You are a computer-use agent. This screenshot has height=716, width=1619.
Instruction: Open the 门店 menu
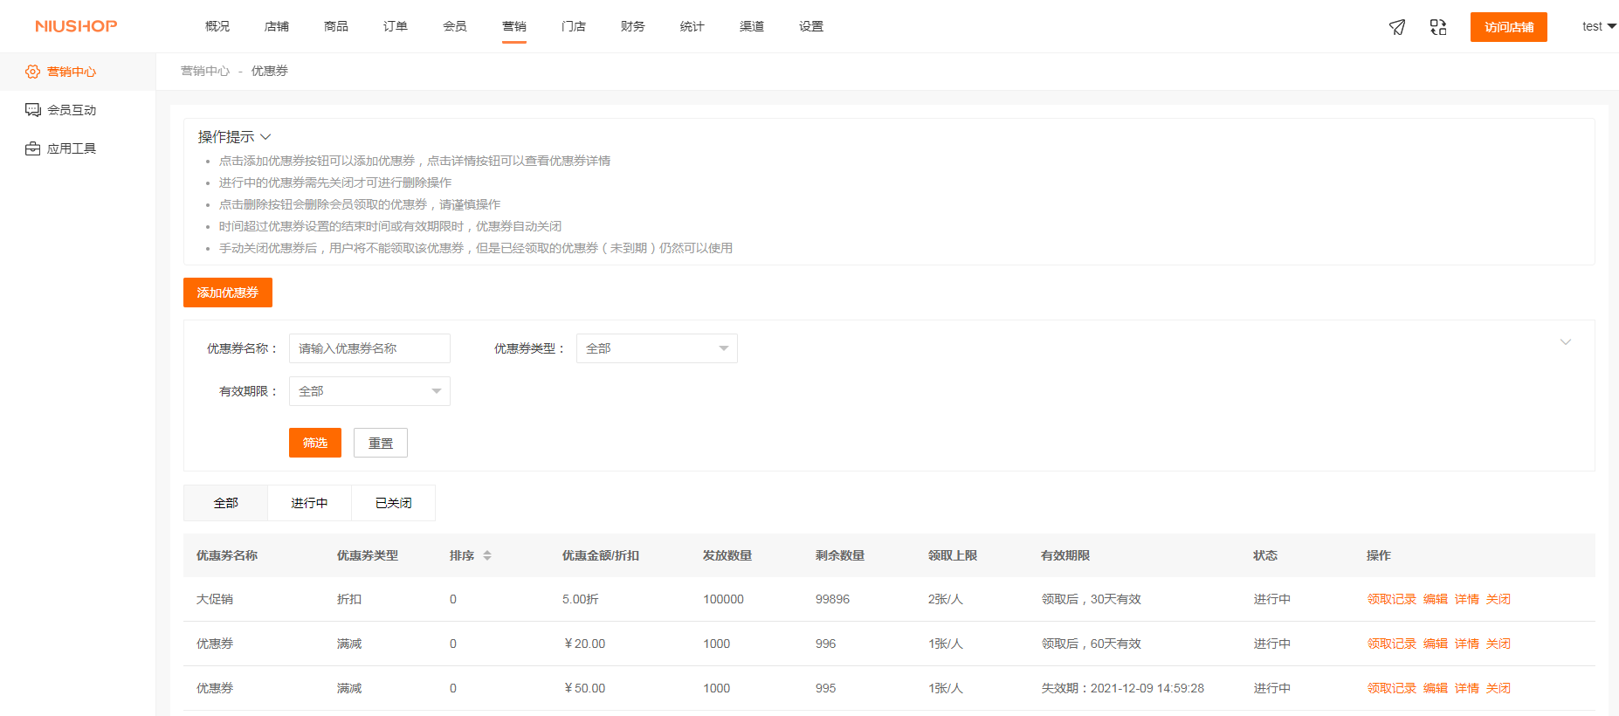[x=574, y=26]
